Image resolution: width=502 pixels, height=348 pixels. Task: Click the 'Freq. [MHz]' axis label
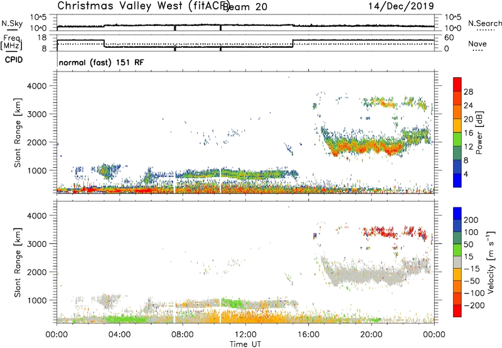[11, 43]
